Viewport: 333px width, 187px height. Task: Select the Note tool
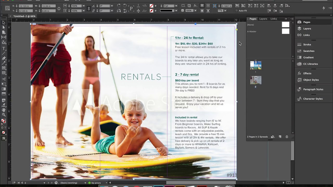(x=4, y=100)
